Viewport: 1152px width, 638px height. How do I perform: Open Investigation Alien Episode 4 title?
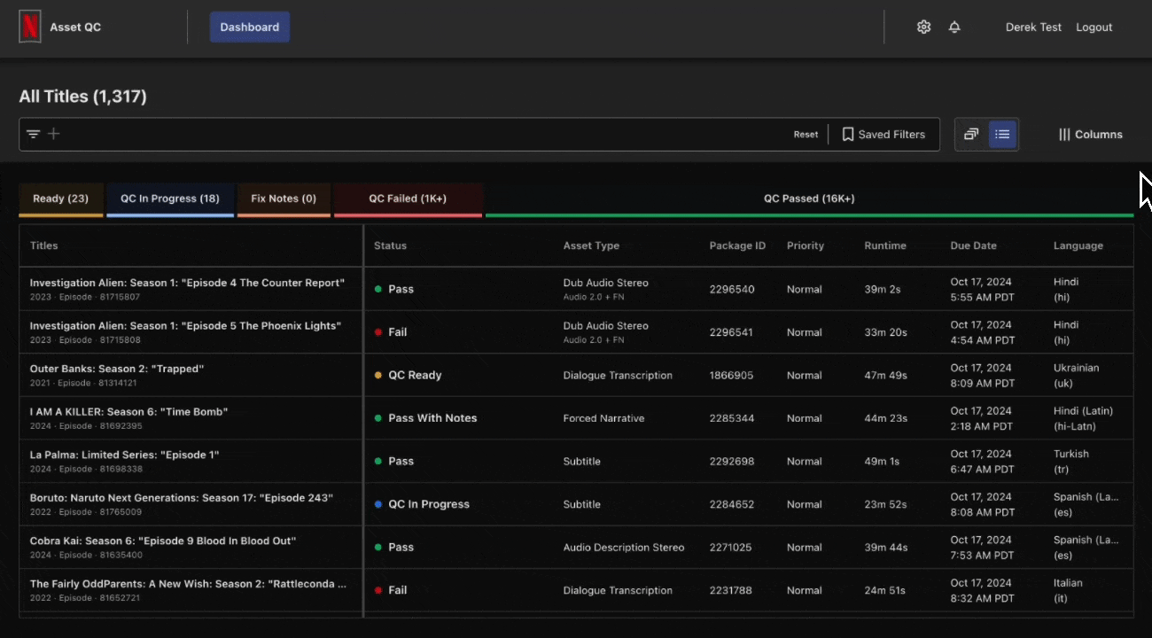pos(187,283)
